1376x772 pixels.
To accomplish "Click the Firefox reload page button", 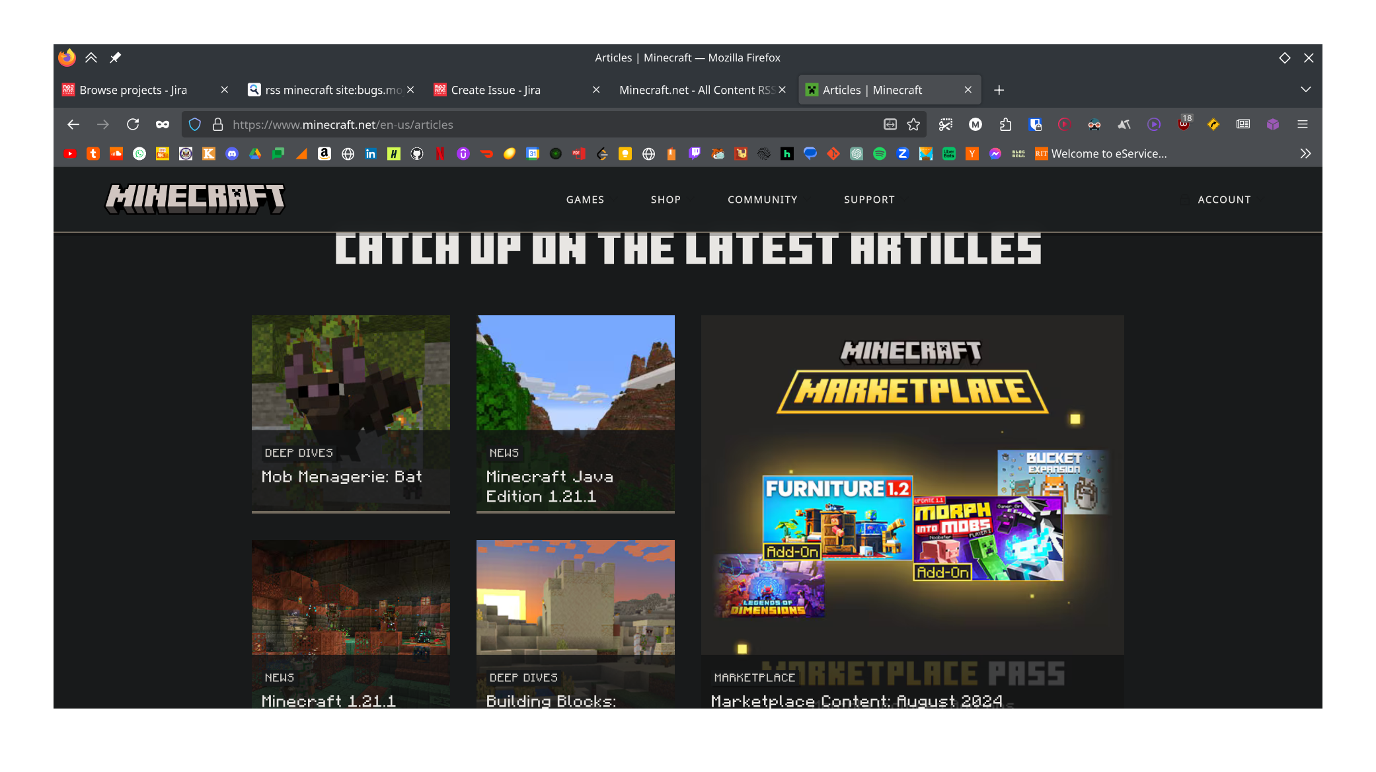I will [133, 124].
